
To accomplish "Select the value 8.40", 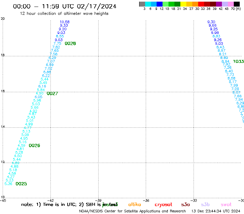I will click(x=229, y=71).
